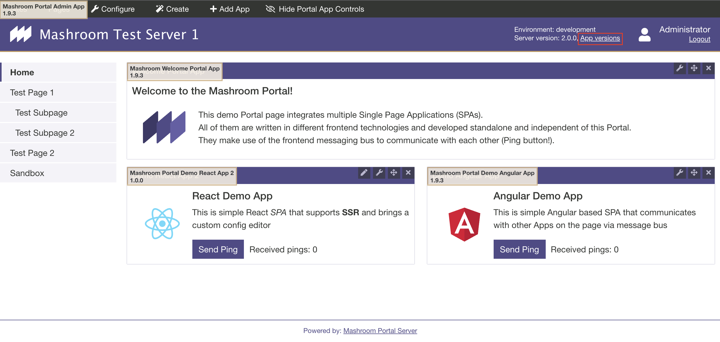The height and width of the screenshot is (342, 720).
Task: Configure React App 2 with wrench icon
Action: tap(379, 173)
